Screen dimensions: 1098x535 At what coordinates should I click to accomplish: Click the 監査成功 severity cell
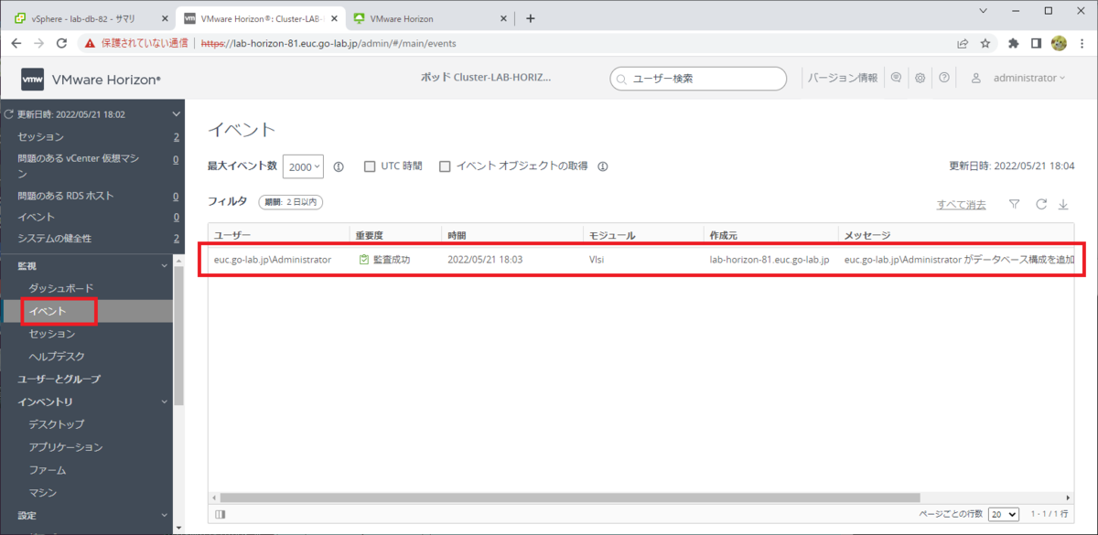pyautogui.click(x=384, y=260)
